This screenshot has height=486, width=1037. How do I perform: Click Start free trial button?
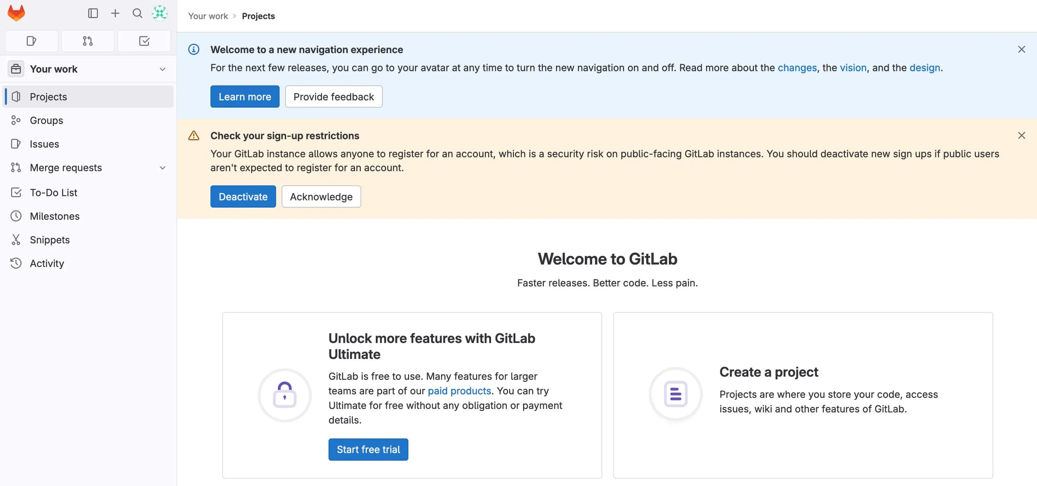[x=368, y=450]
